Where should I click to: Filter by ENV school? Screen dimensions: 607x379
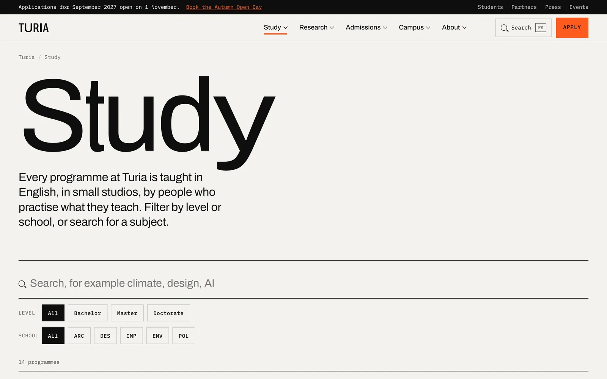[x=158, y=336]
